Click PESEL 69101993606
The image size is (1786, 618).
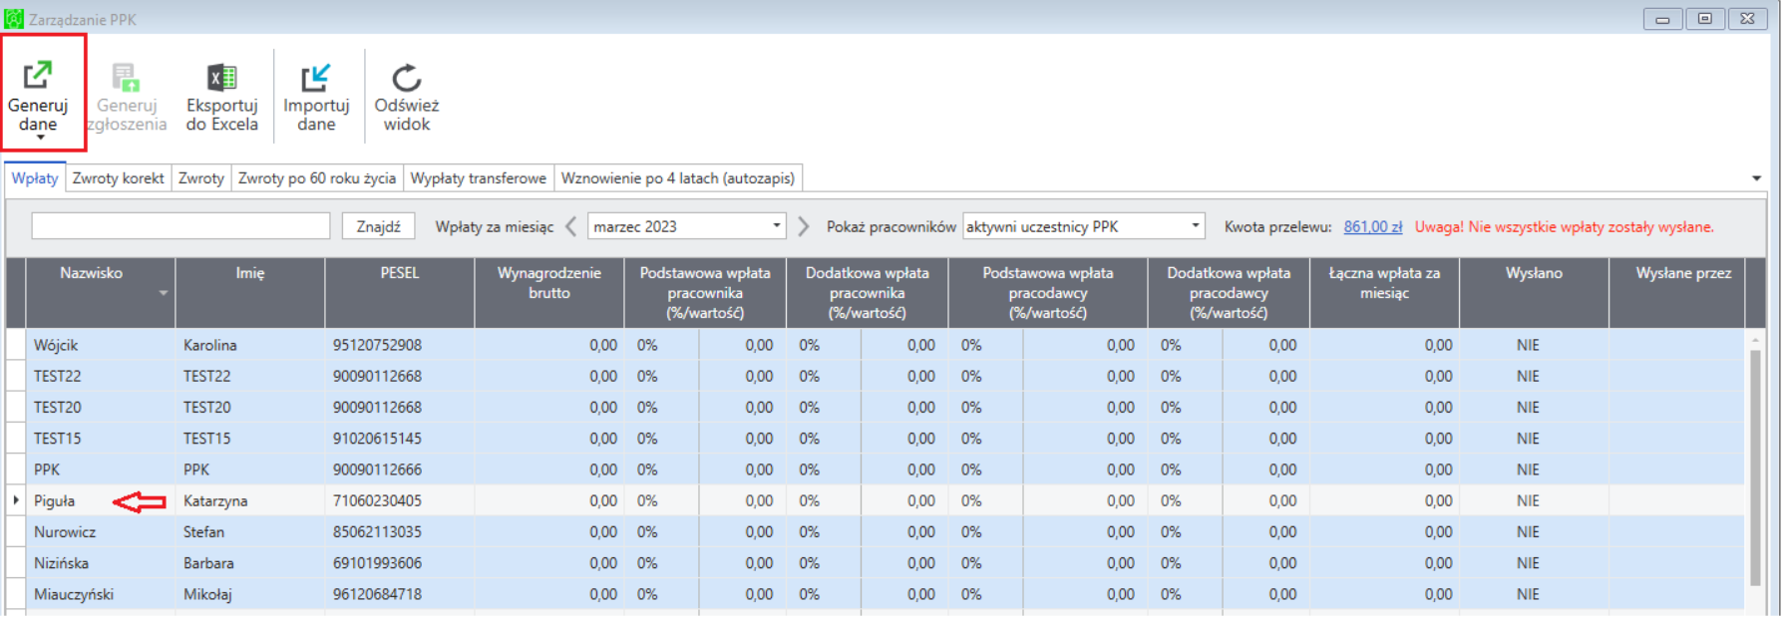[x=377, y=562]
